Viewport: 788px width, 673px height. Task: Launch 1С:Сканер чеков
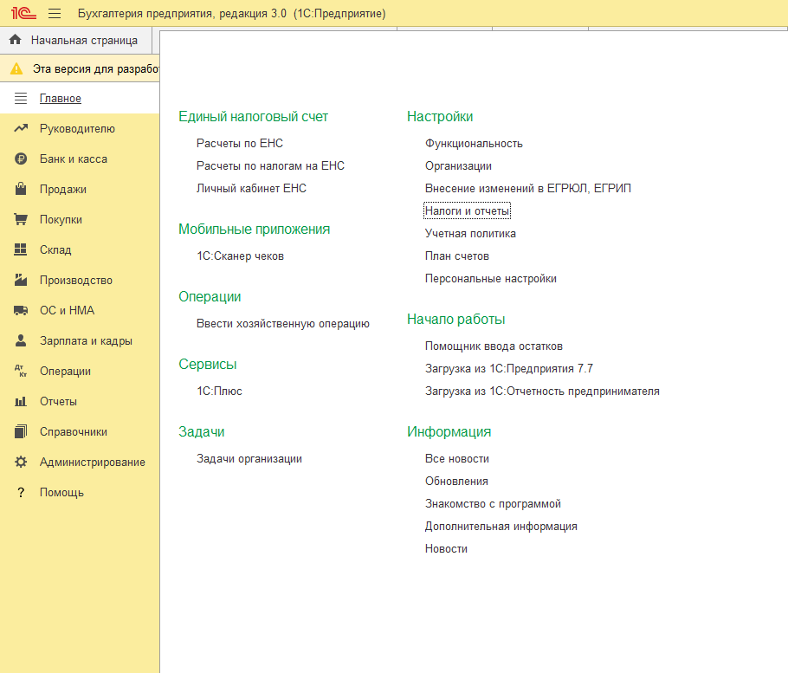pos(240,256)
